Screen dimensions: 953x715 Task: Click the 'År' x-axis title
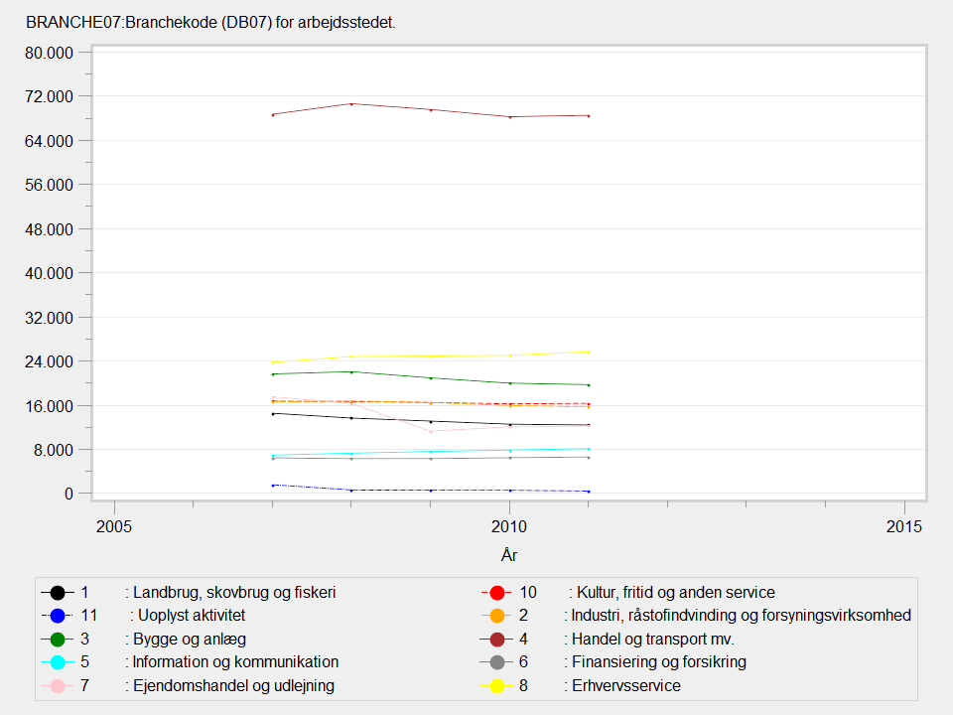(x=509, y=554)
